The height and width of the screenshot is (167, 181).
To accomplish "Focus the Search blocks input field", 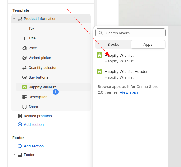I will click(x=131, y=33).
